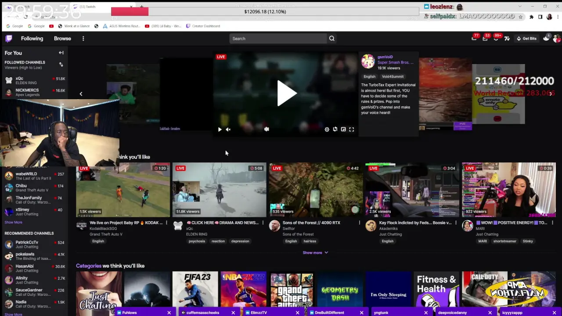Open the whispers inbox icon
The width and height of the screenshot is (562, 316).
[485, 39]
